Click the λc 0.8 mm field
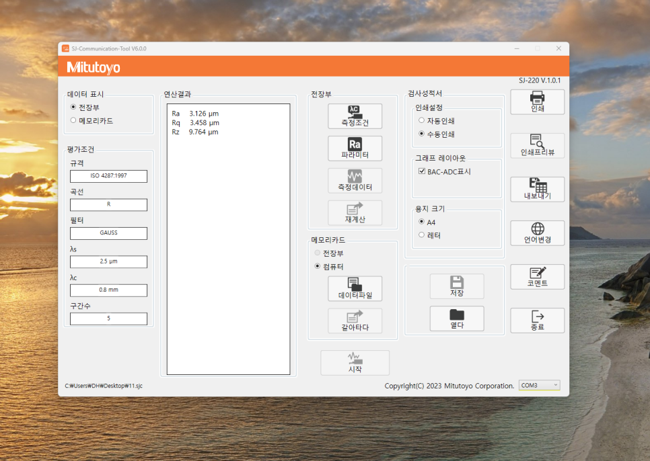 pos(108,290)
